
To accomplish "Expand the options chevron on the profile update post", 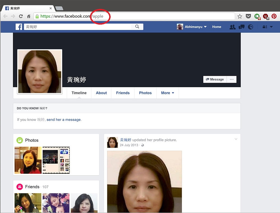I will tap(236, 139).
